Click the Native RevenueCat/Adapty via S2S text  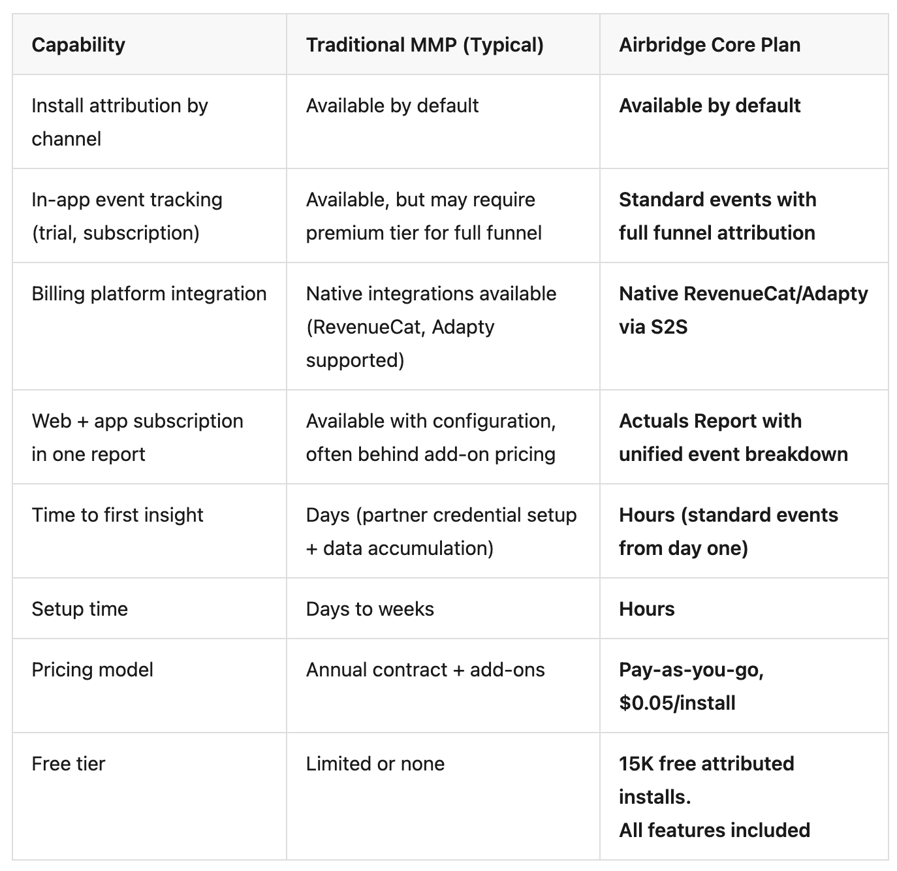[x=744, y=310]
